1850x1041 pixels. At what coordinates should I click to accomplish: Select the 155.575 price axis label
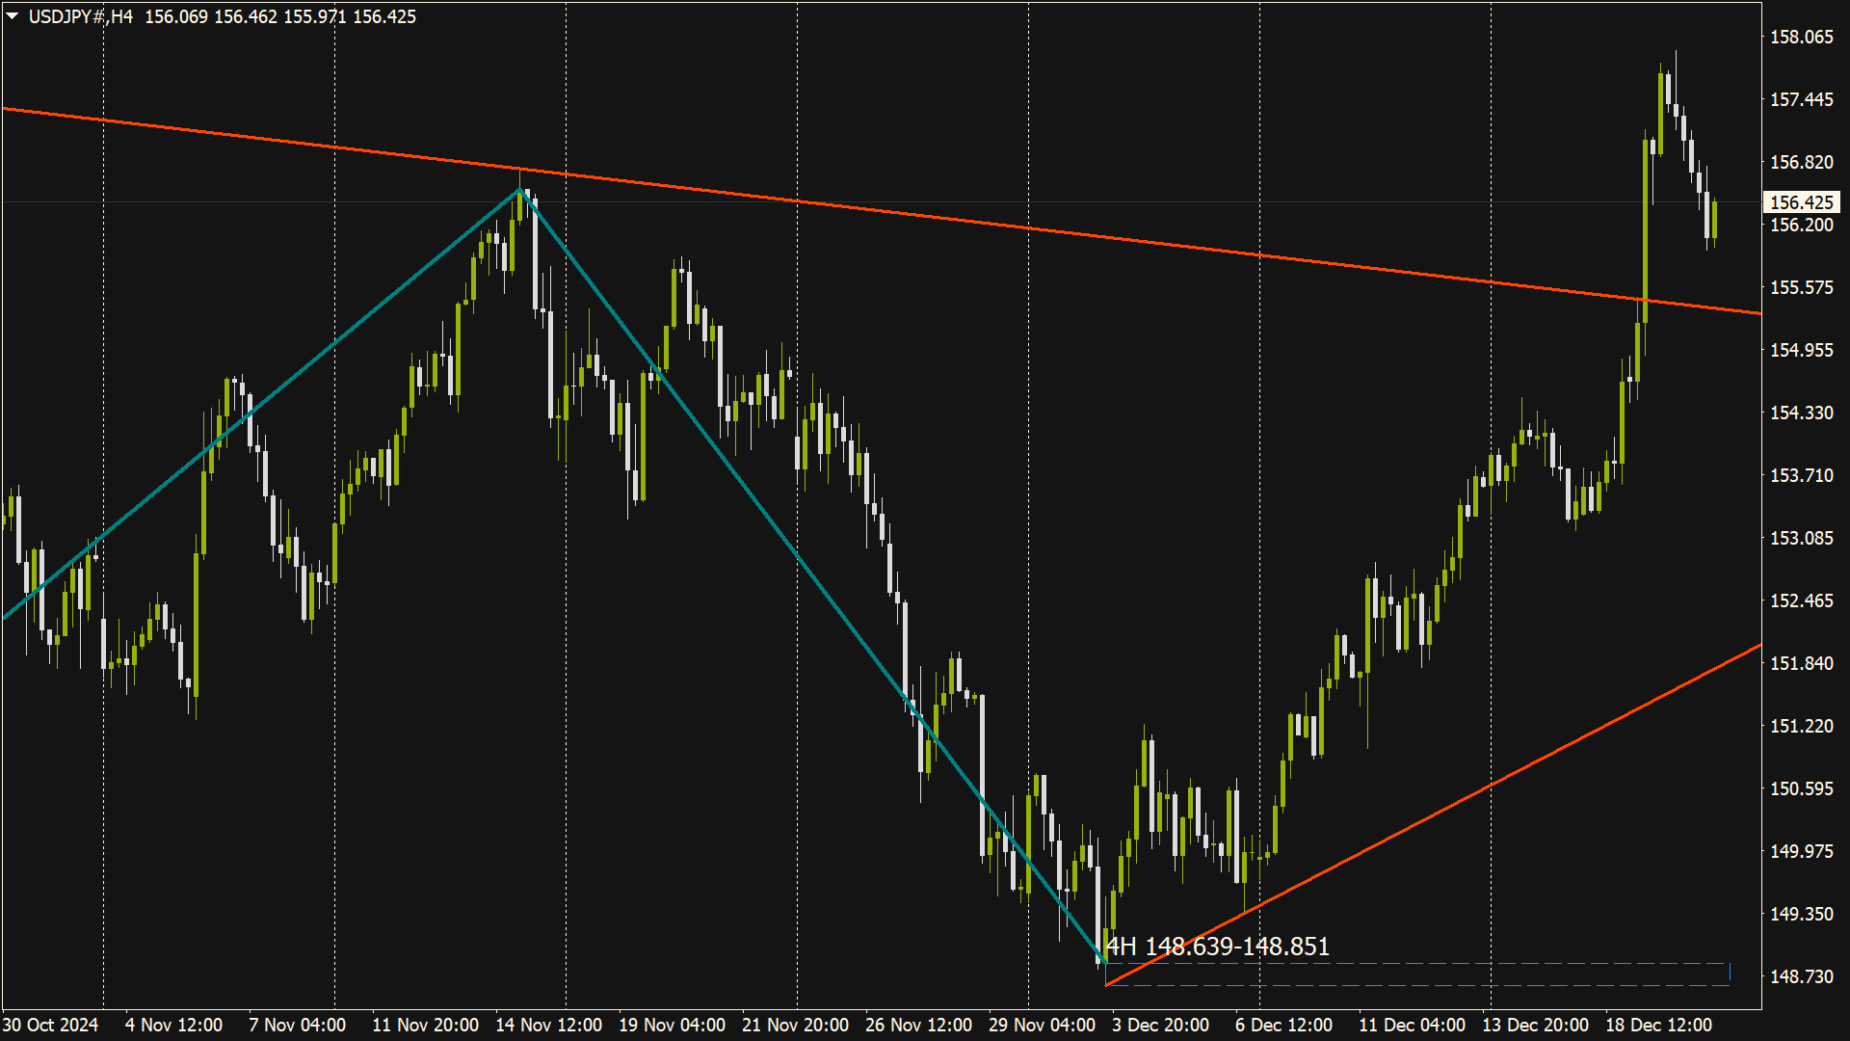(1801, 287)
